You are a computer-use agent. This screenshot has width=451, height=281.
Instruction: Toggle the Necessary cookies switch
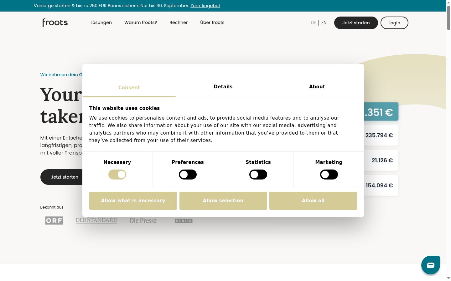coord(117,175)
